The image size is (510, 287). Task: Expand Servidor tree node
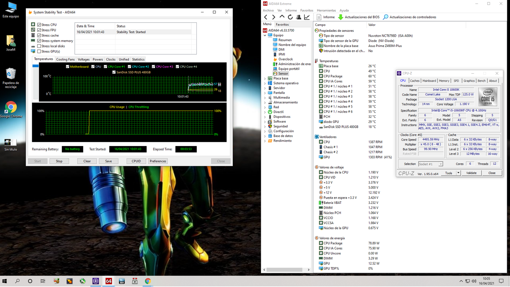[x=265, y=88]
